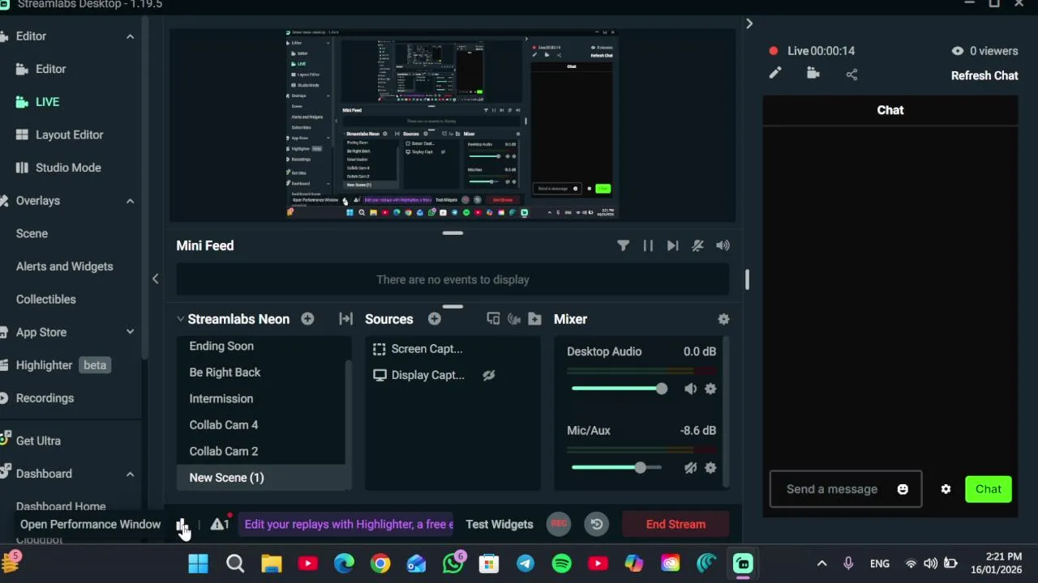
Task: Open Layout Editor in sidebar
Action: tap(69, 134)
